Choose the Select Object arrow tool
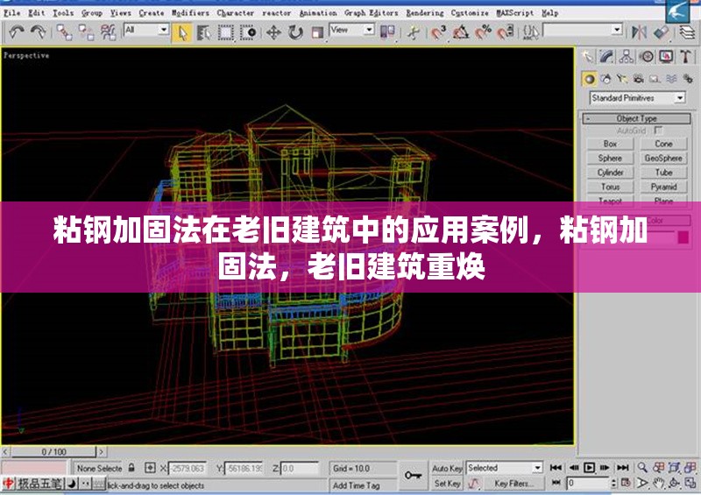The height and width of the screenshot is (495, 701). (182, 32)
